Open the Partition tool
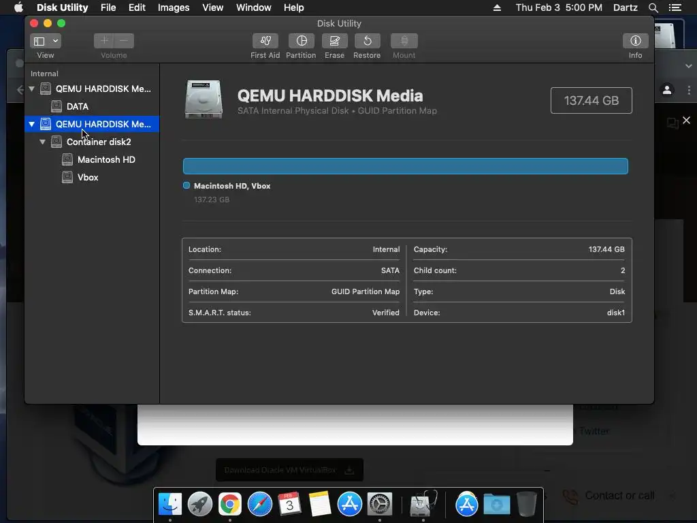The width and height of the screenshot is (697, 523). click(301, 41)
